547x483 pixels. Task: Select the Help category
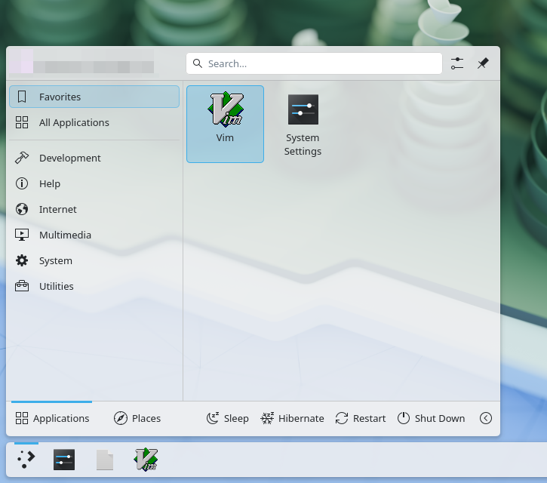pyautogui.click(x=94, y=183)
